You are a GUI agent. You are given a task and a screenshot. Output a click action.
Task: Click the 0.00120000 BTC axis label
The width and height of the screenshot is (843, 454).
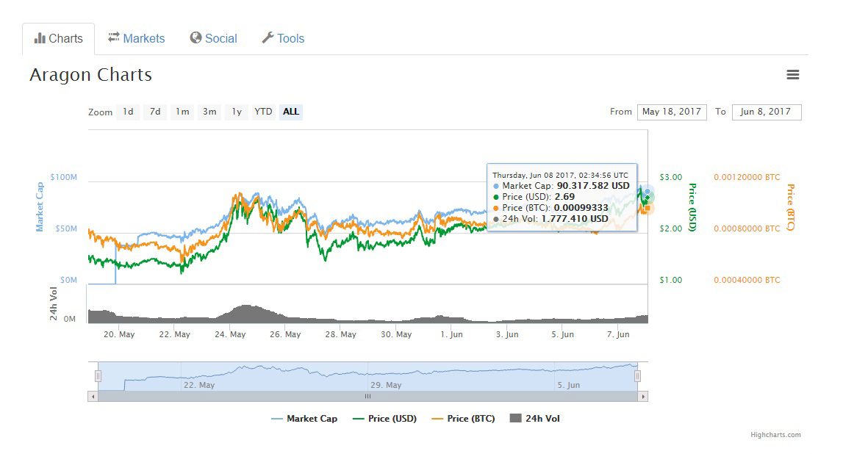(x=747, y=177)
